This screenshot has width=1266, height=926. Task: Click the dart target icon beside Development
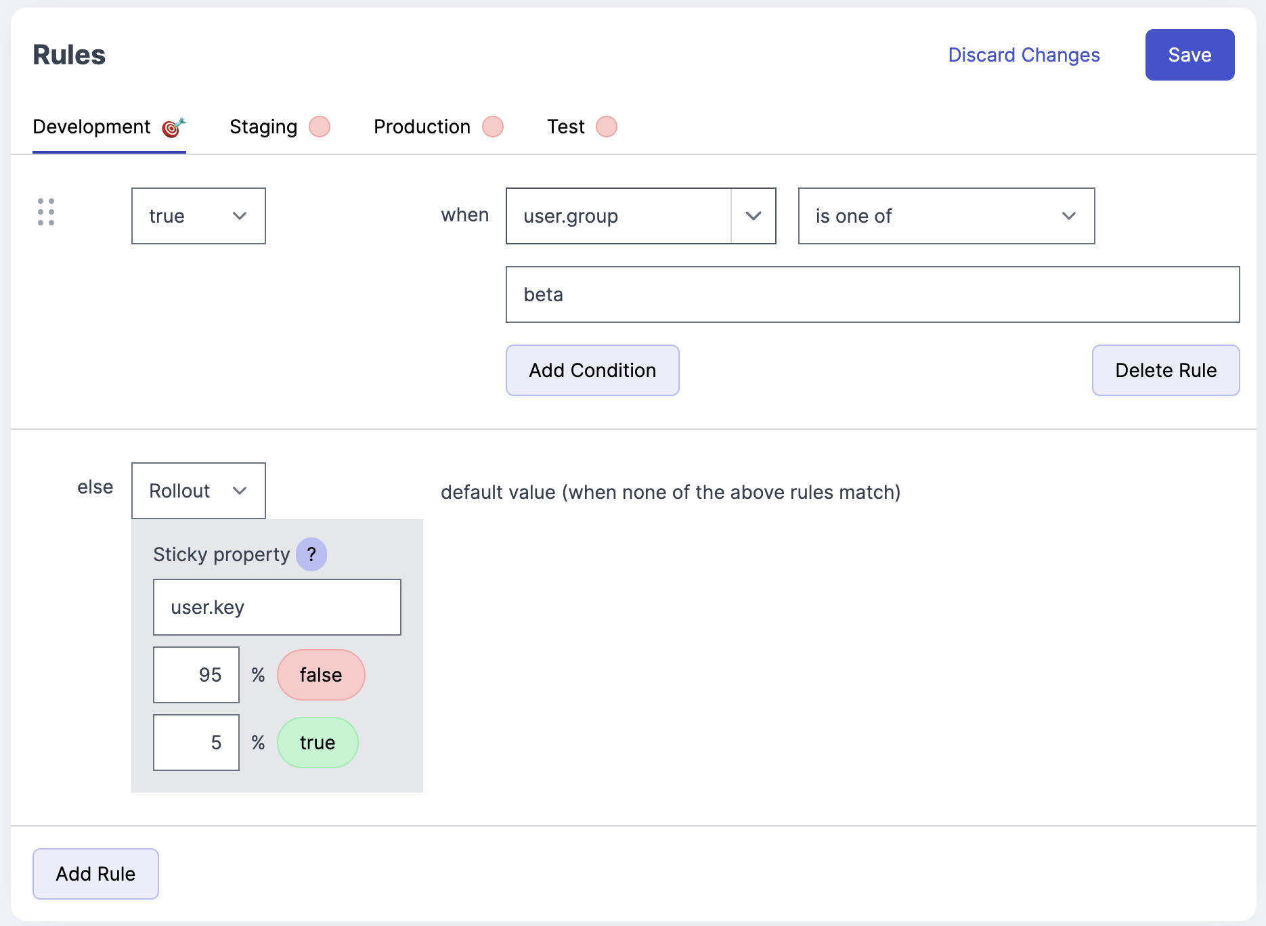coord(173,127)
